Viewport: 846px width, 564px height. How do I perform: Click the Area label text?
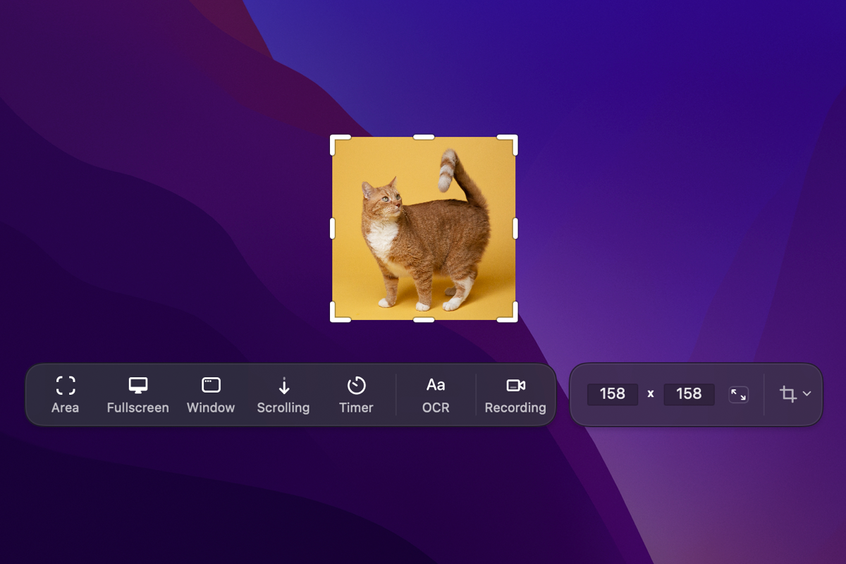pyautogui.click(x=66, y=407)
